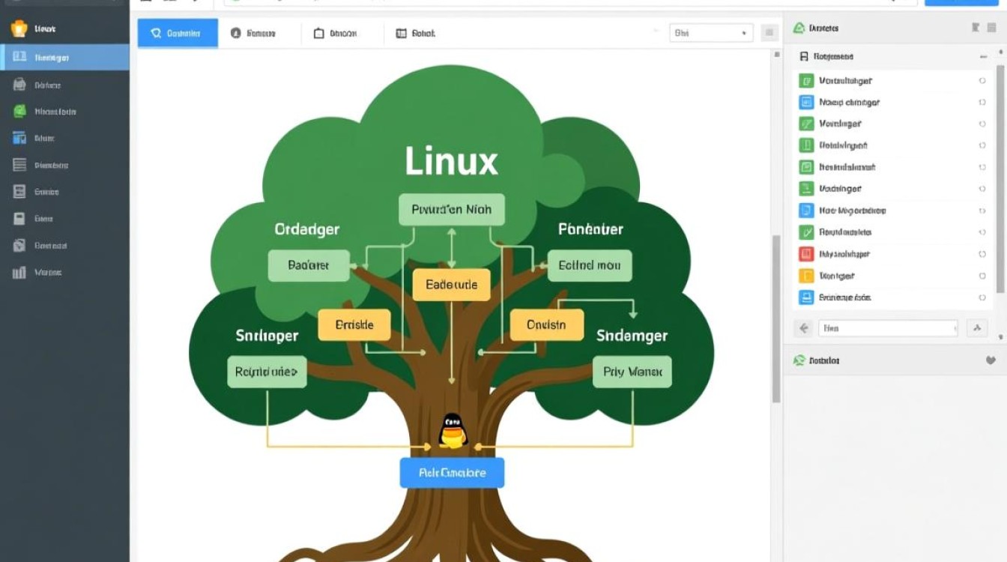This screenshot has height=562, width=1007.
Task: Click the green tree icon heading the right panel
Action: click(798, 28)
